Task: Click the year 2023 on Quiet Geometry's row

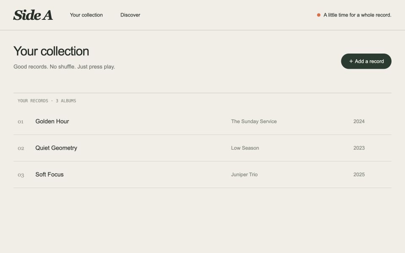Action: 359,148
